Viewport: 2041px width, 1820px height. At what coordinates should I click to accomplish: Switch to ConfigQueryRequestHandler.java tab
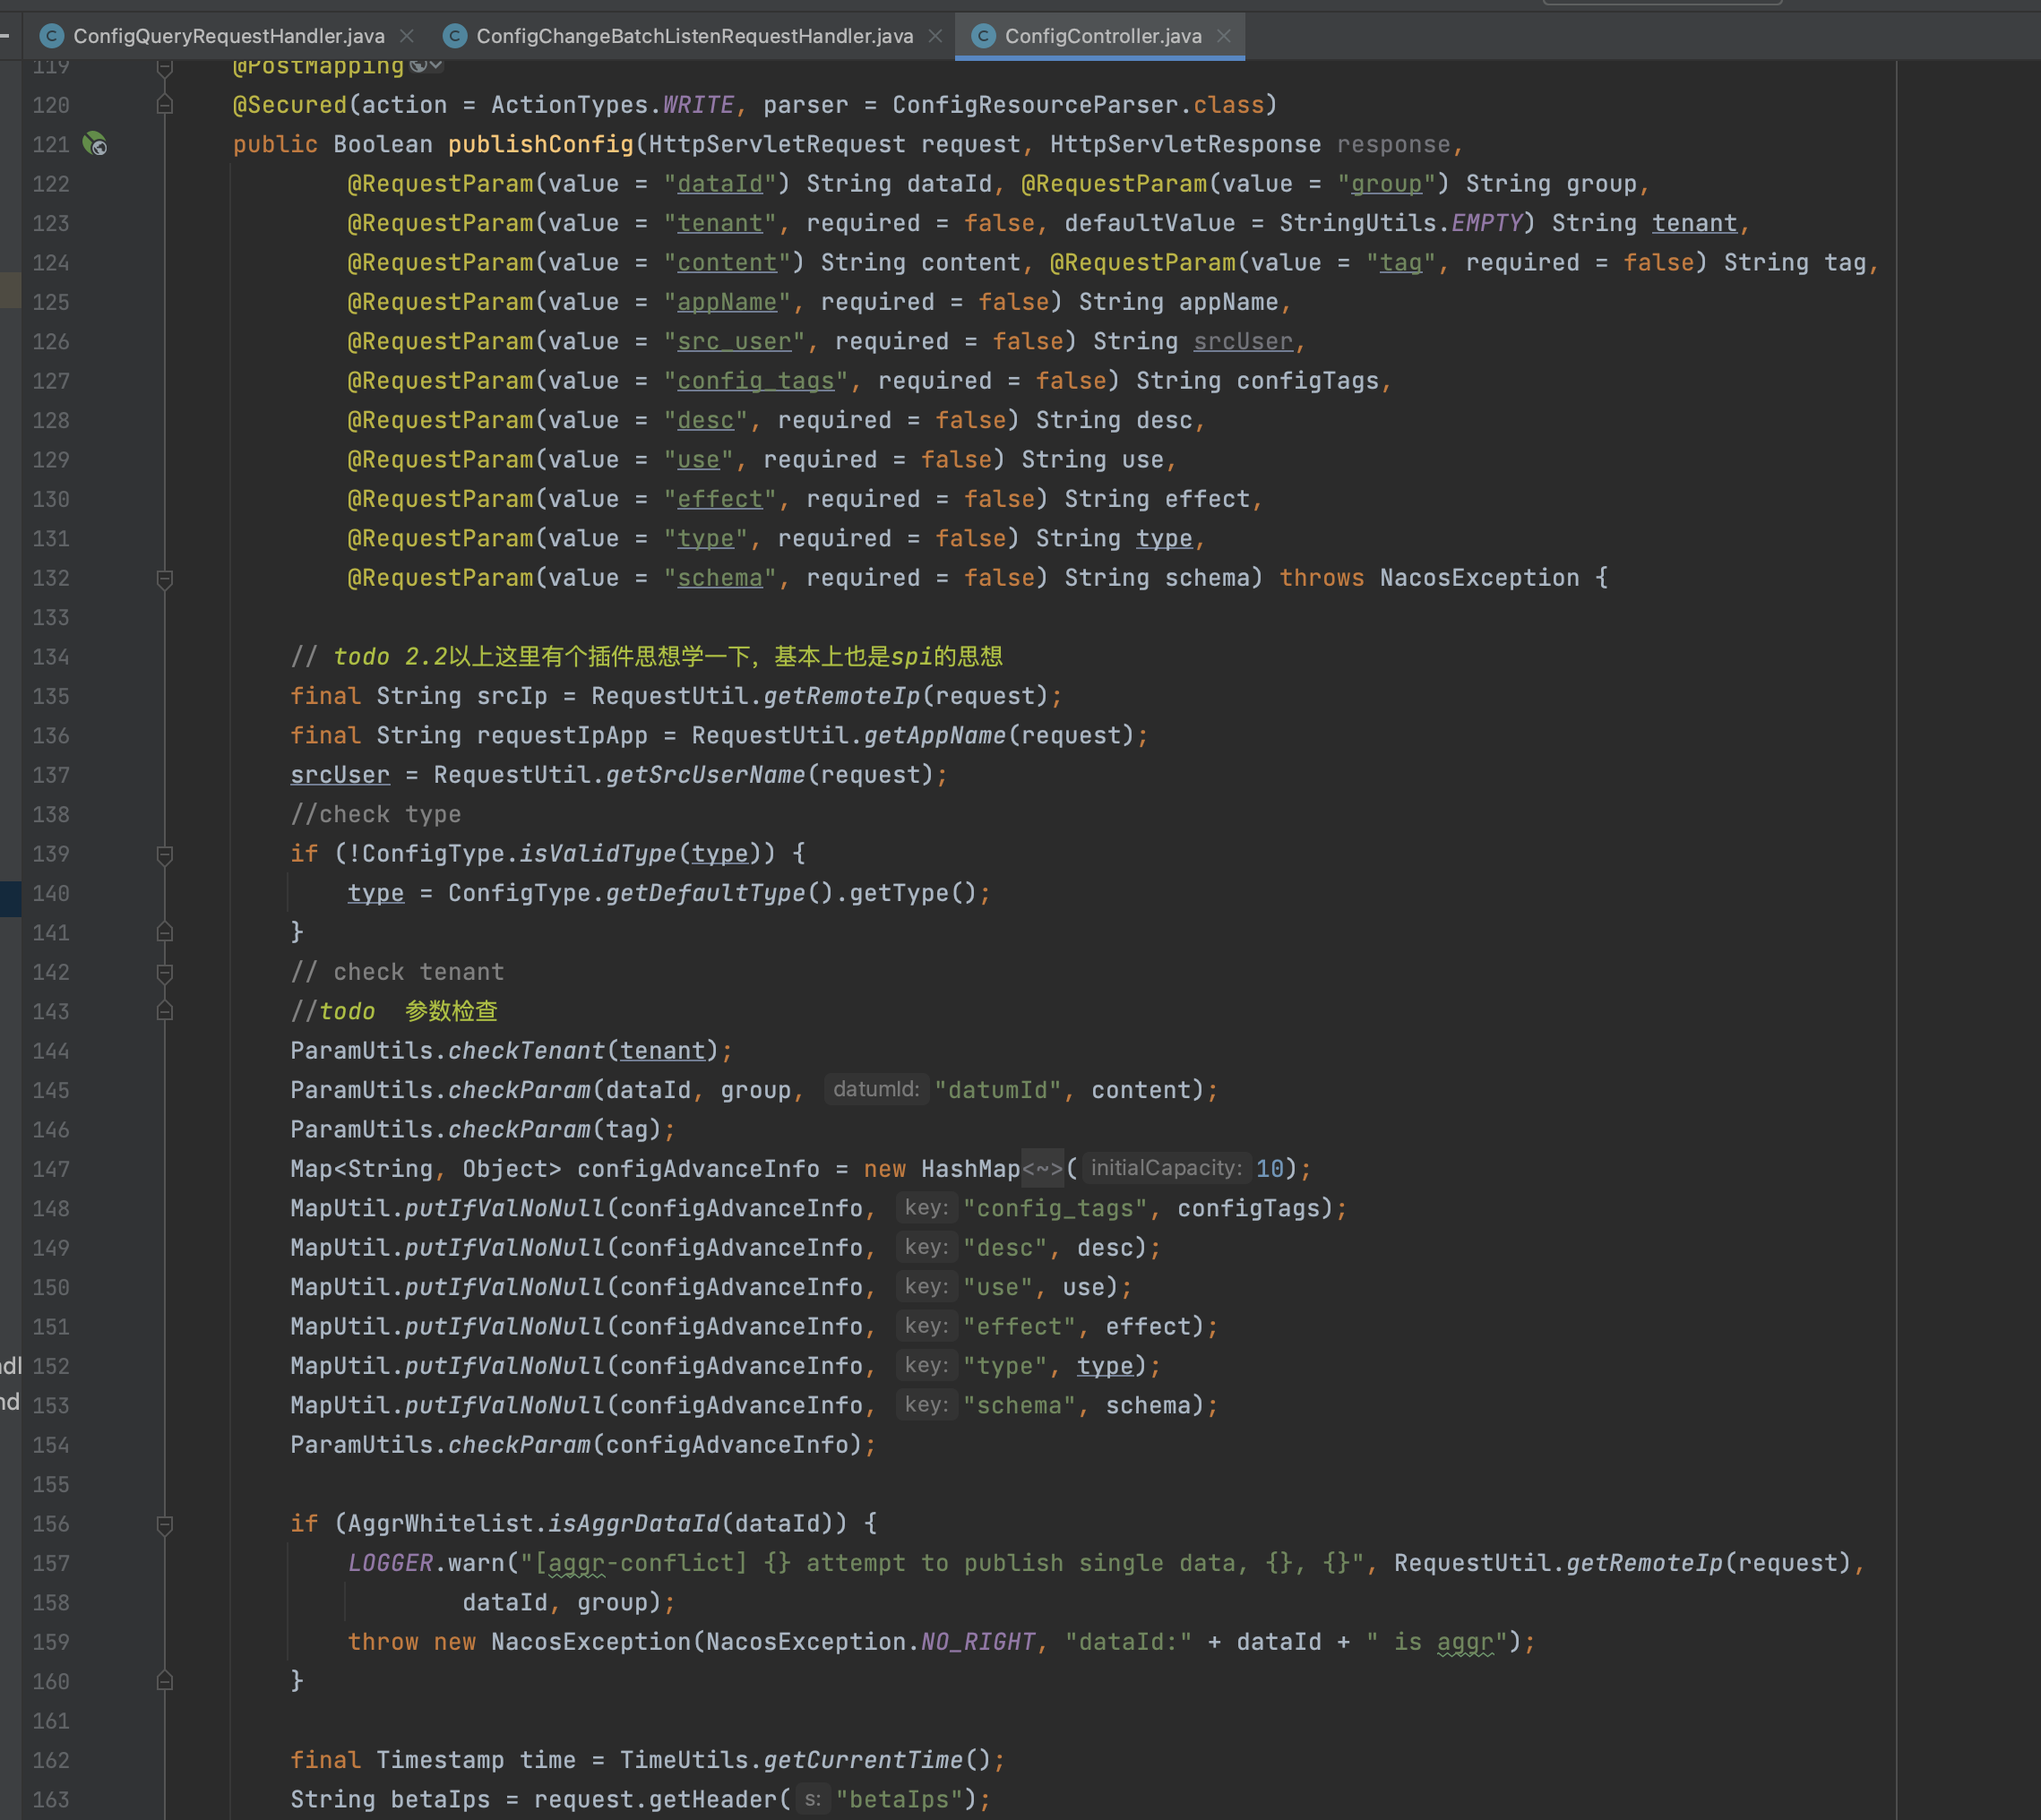pyautogui.click(x=228, y=36)
